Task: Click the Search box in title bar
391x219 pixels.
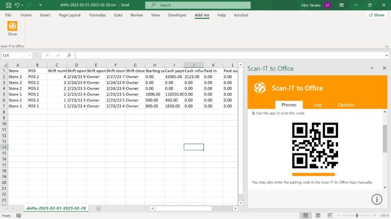Action: 197,5
